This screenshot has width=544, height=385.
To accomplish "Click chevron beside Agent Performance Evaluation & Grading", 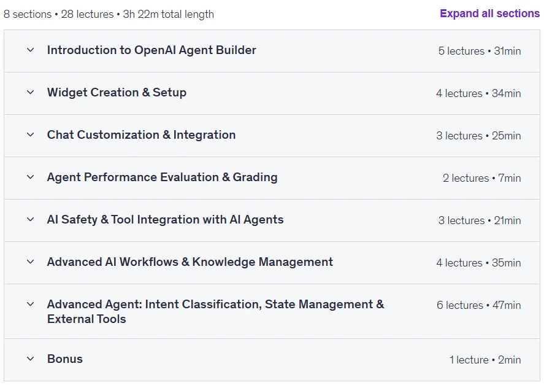I will (31, 177).
